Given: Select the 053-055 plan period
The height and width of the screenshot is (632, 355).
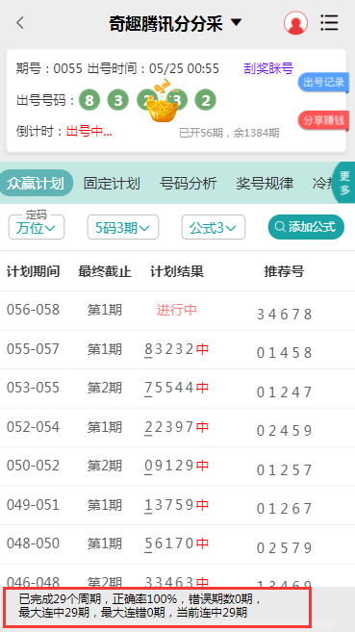Looking at the screenshot, I should 33,388.
